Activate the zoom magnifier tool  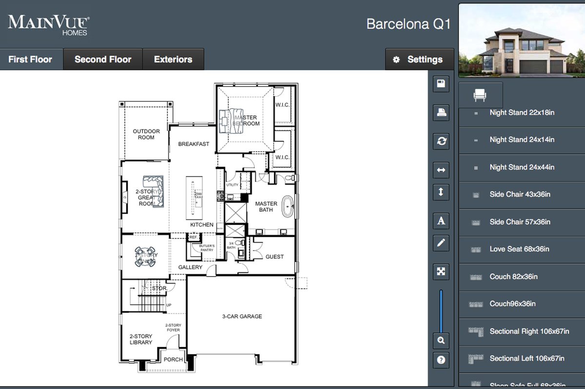tap(441, 341)
